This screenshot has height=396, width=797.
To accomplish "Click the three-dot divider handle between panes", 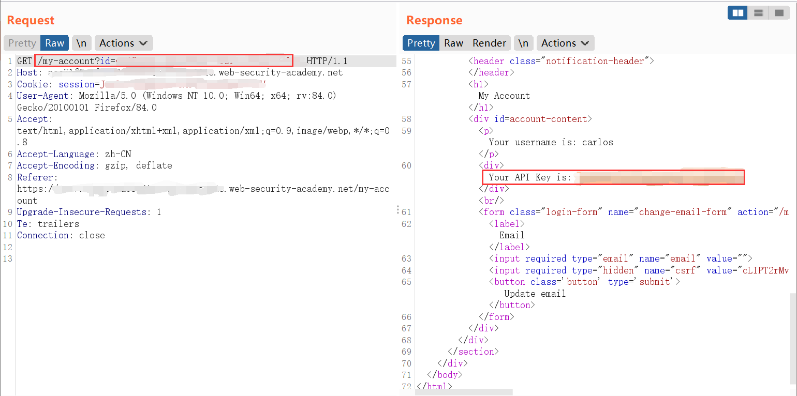I will [398, 210].
